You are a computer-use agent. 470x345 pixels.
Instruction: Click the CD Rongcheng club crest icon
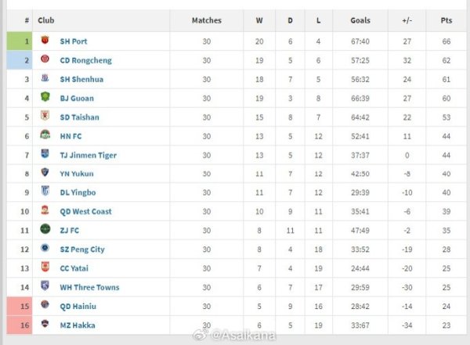[45, 59]
